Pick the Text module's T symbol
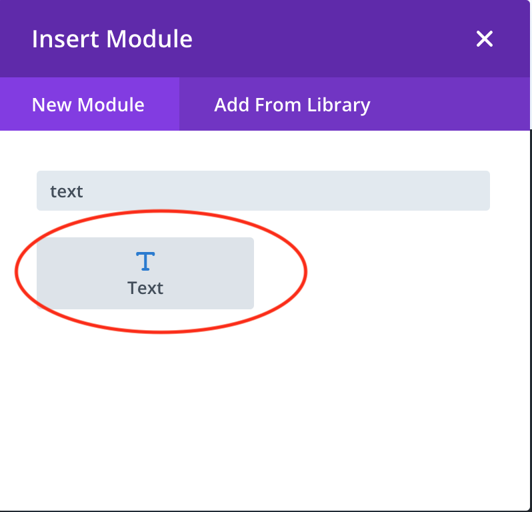Viewport: 532px width, 512px height. (x=145, y=261)
